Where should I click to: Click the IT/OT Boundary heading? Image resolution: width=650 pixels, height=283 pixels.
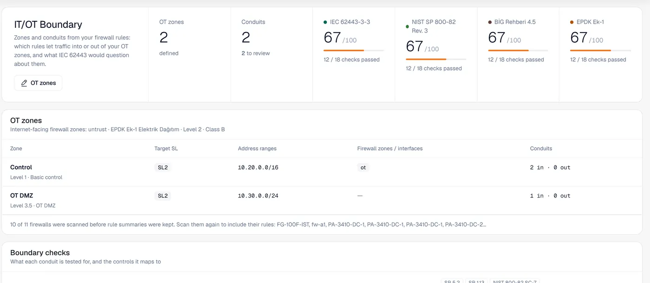pos(48,25)
